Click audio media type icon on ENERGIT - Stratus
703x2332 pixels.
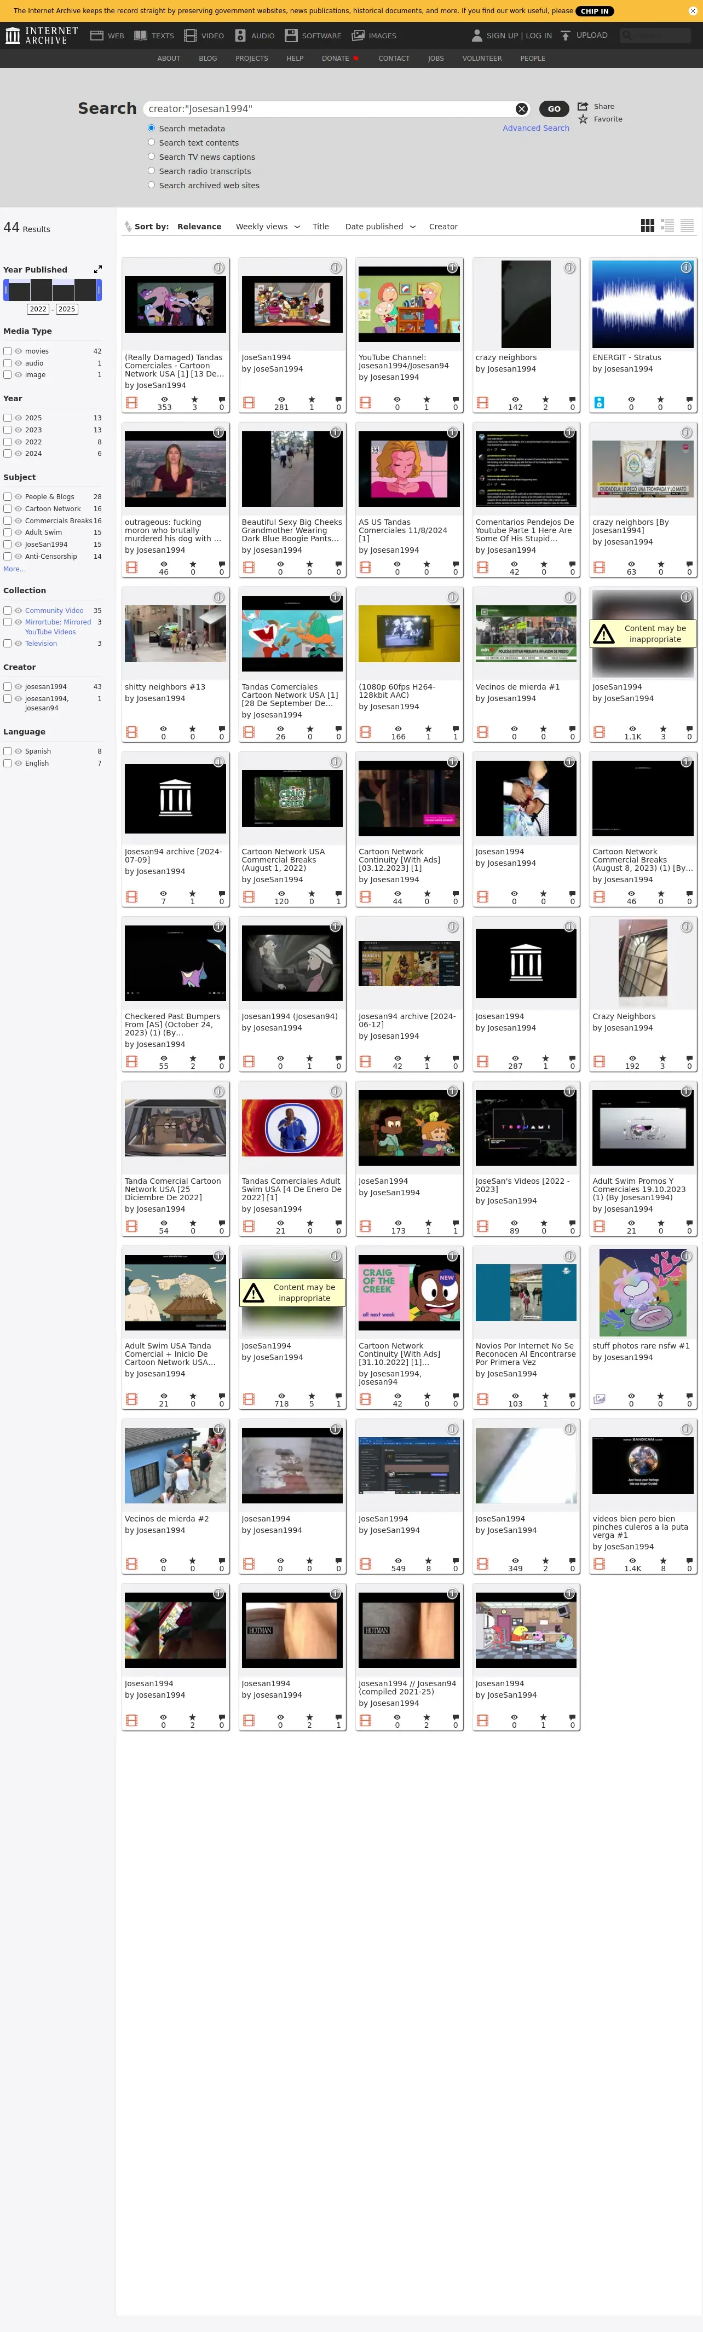(599, 402)
